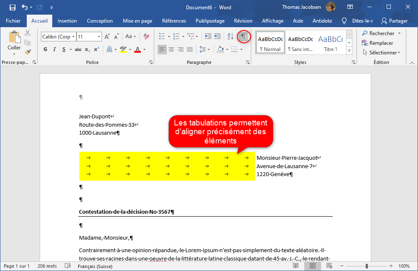This screenshot has width=418, height=271.
Task: Open the Fichier tab
Action: [13, 21]
